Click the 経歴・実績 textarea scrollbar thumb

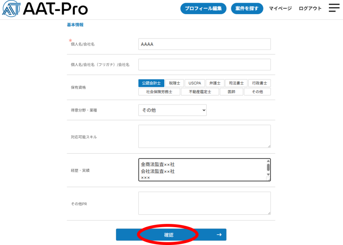(x=268, y=167)
